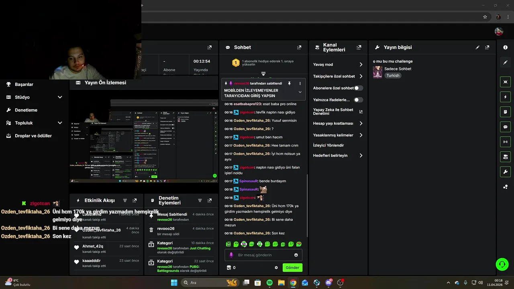This screenshot has width=514, height=289.
Task: Open Yapay Zeka ile Sohbet Denetimi
Action: tap(338, 112)
